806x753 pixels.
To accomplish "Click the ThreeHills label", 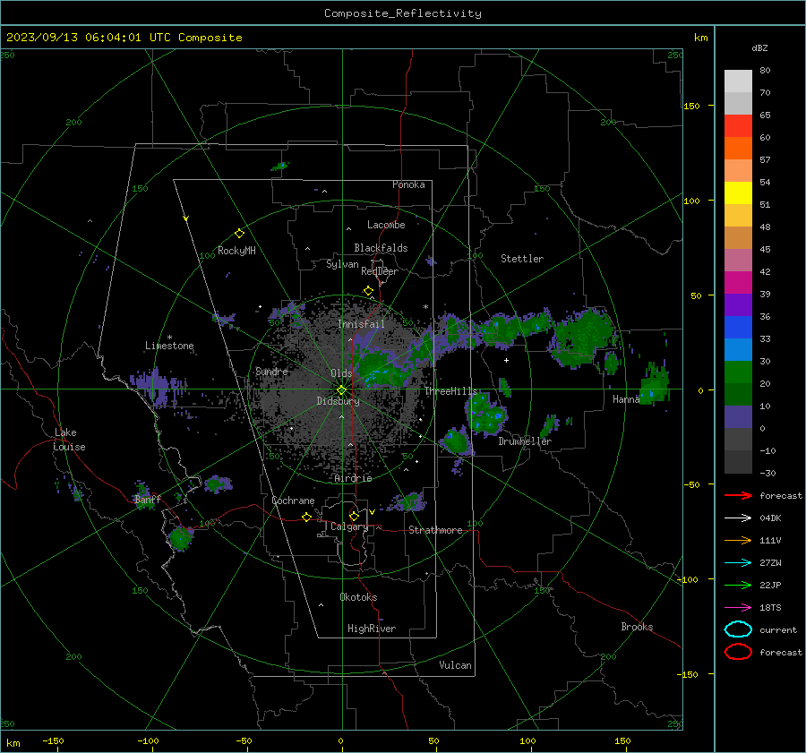I will click(450, 391).
